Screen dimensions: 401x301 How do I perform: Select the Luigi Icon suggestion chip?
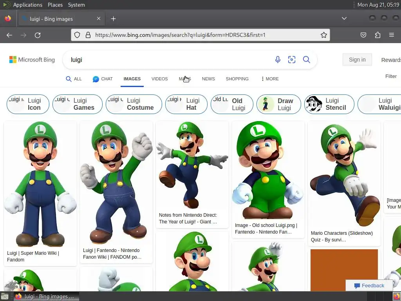28,104
